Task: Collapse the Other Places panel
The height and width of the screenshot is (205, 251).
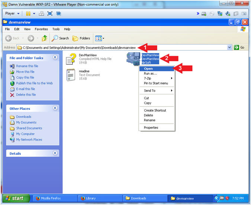Action: coord(55,108)
